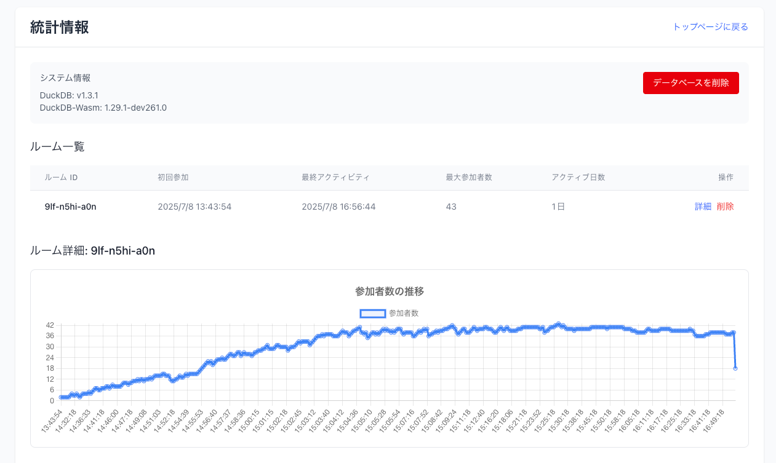Image resolution: width=776 pixels, height=463 pixels.
Task: Click the 初回参加 column header
Action: (173, 178)
